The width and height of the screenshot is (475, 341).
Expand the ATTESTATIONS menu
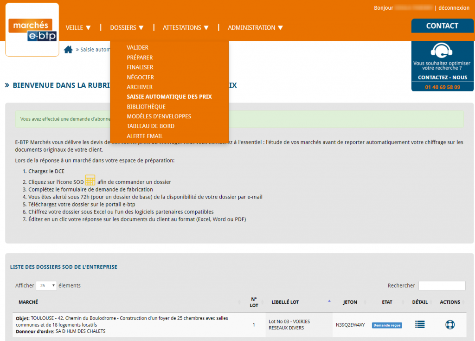(x=186, y=27)
